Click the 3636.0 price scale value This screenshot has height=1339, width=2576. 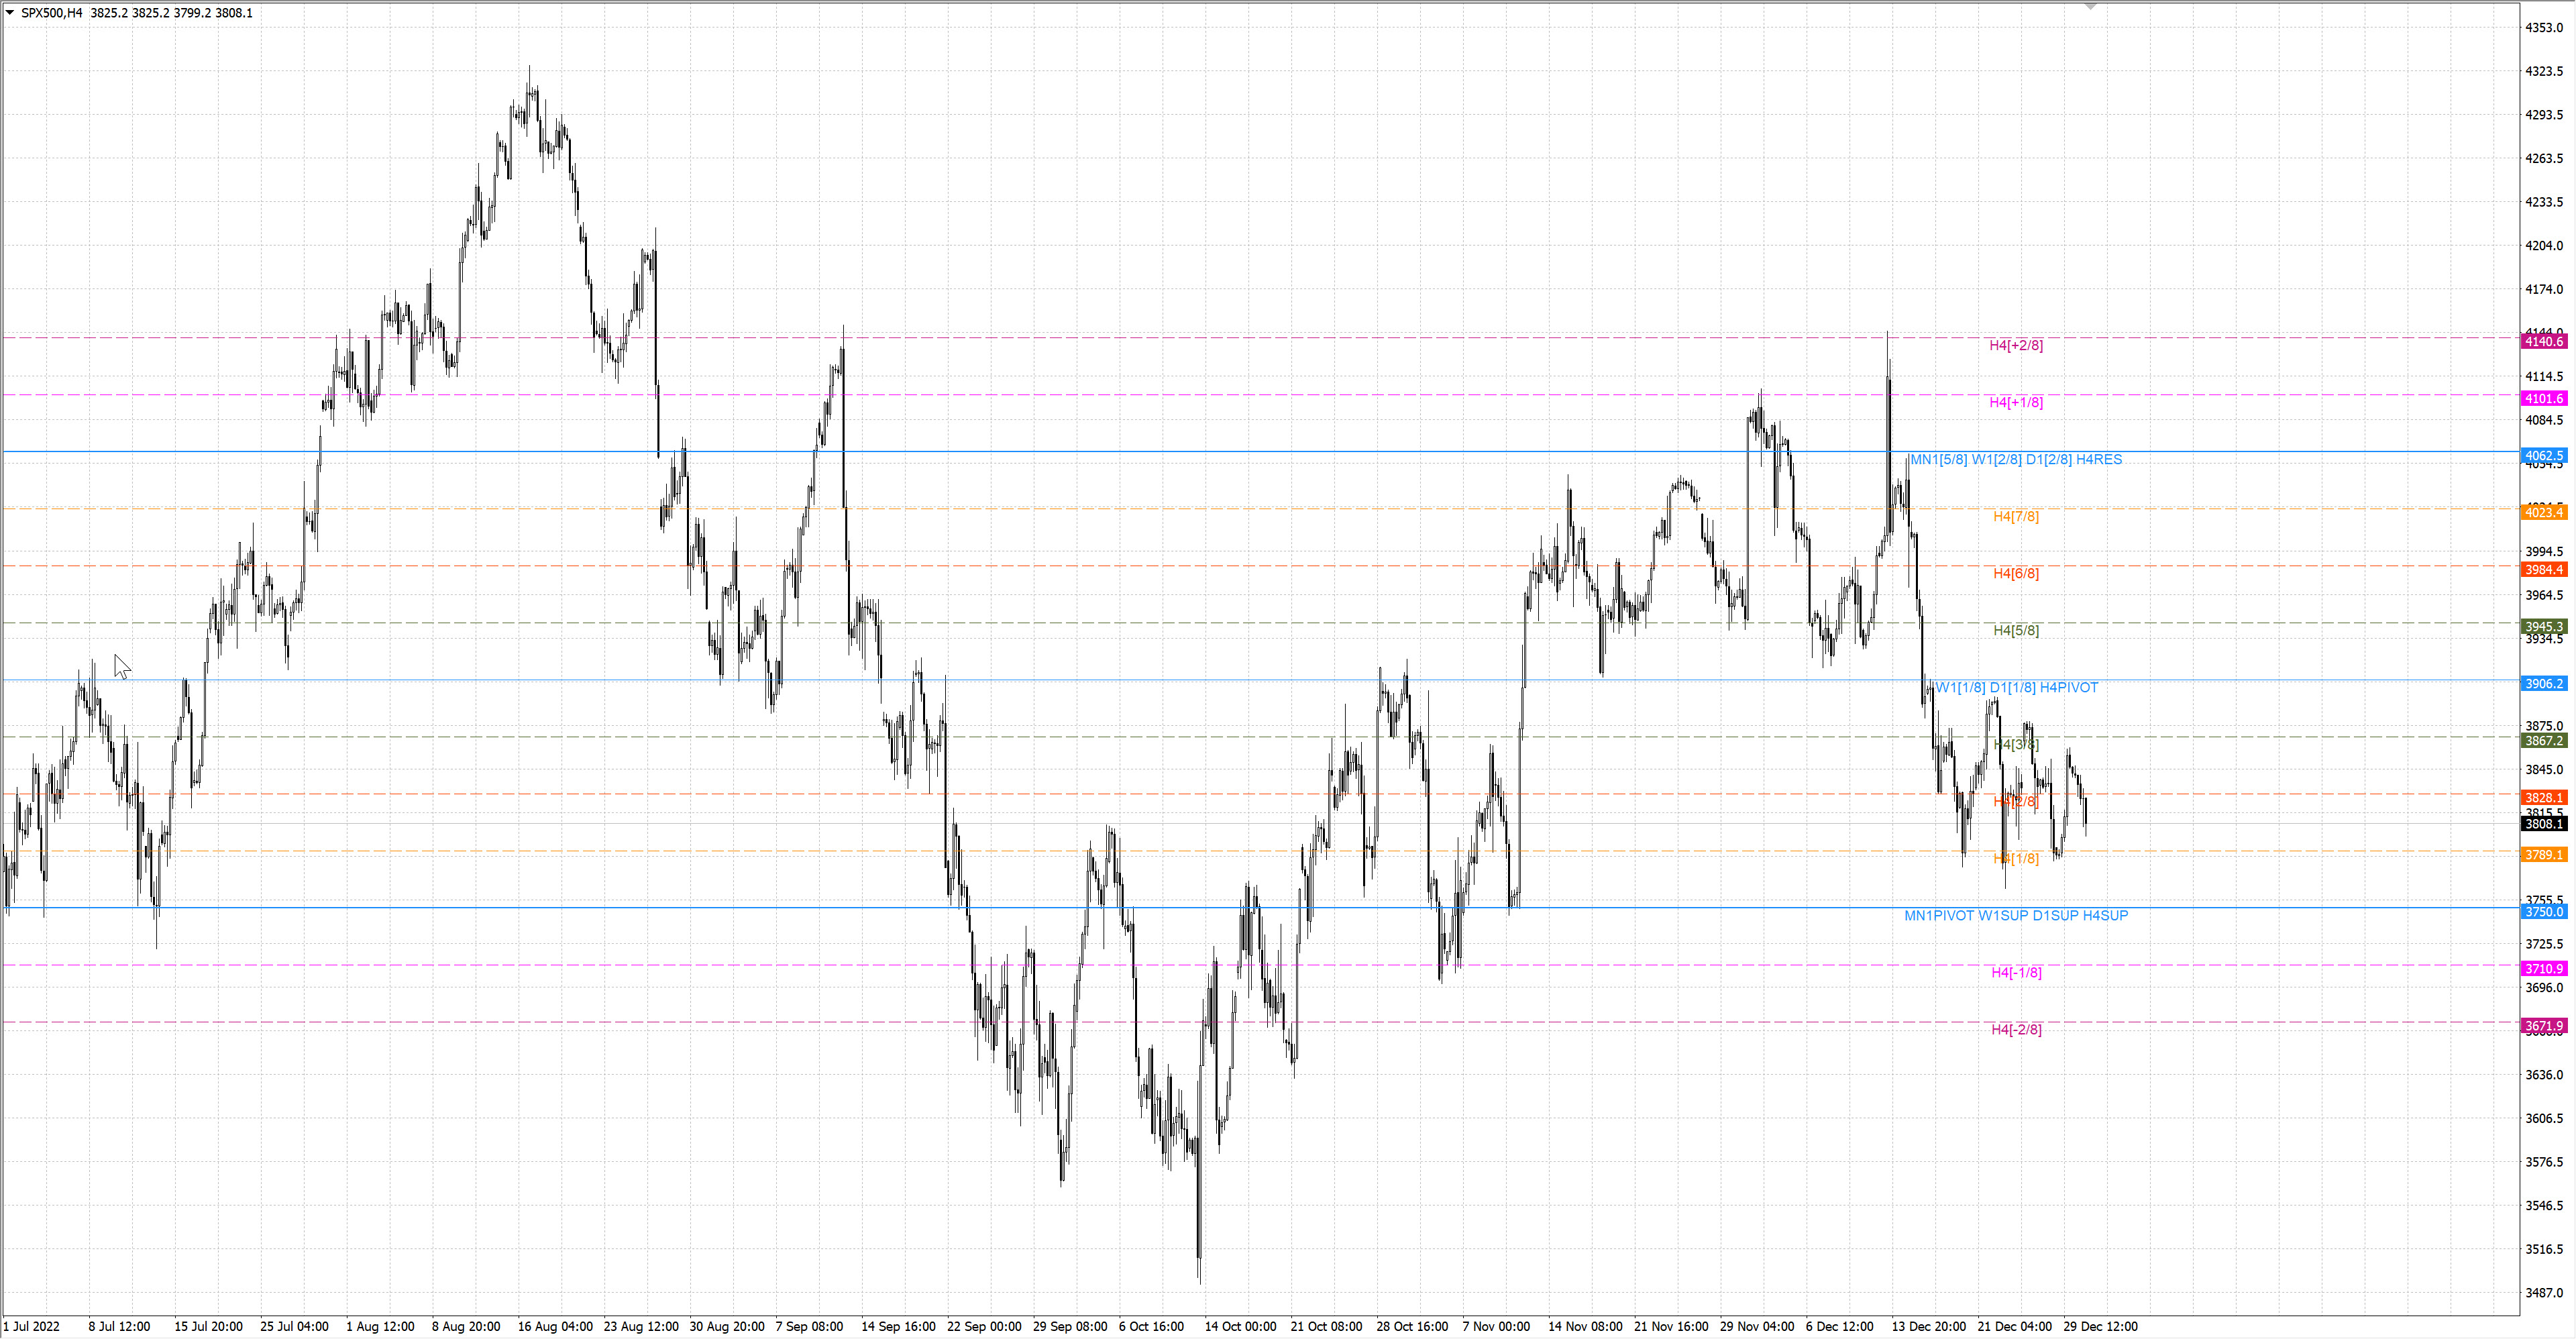(x=2544, y=1075)
